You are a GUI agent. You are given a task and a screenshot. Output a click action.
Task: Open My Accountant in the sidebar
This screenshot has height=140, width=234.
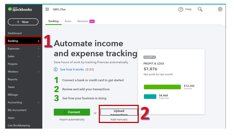17,110
